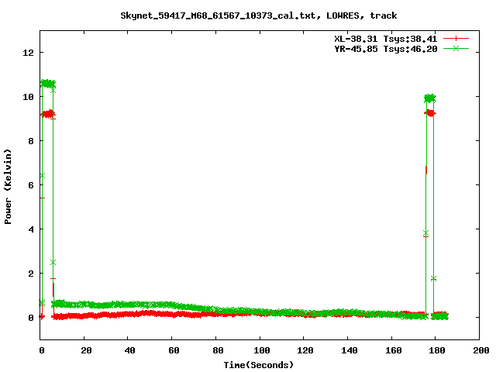Click x-axis tick label 60

(x=174, y=350)
